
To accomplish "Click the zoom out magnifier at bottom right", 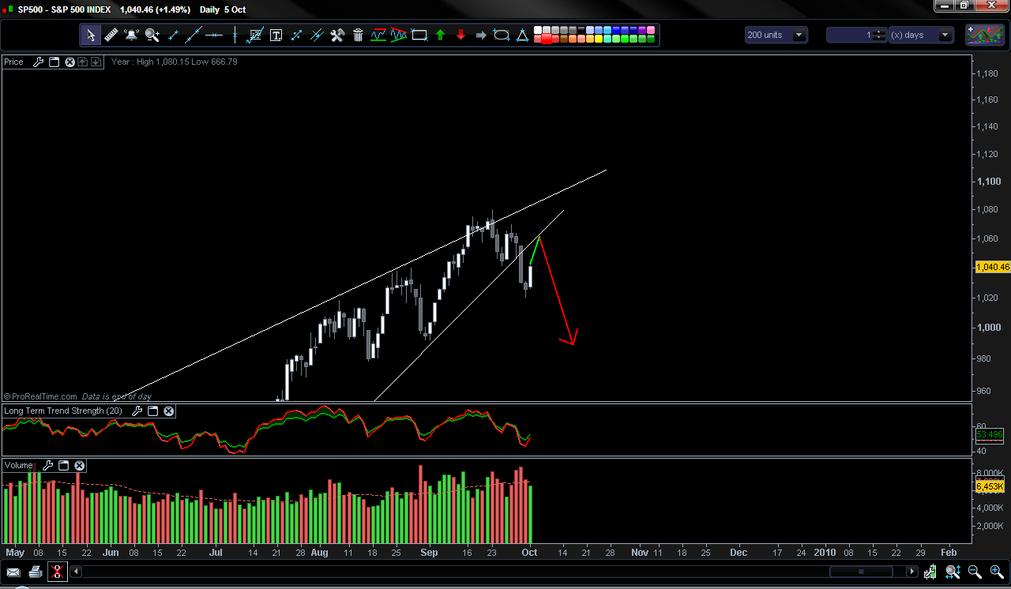I will [x=975, y=572].
